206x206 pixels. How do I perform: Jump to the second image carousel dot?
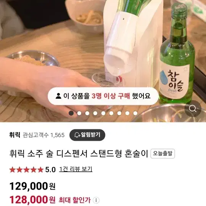[79, 113]
